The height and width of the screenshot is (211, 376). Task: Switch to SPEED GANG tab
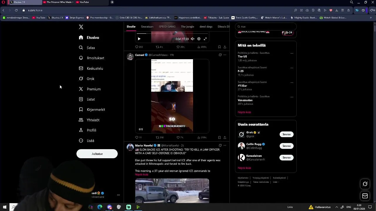point(167,26)
